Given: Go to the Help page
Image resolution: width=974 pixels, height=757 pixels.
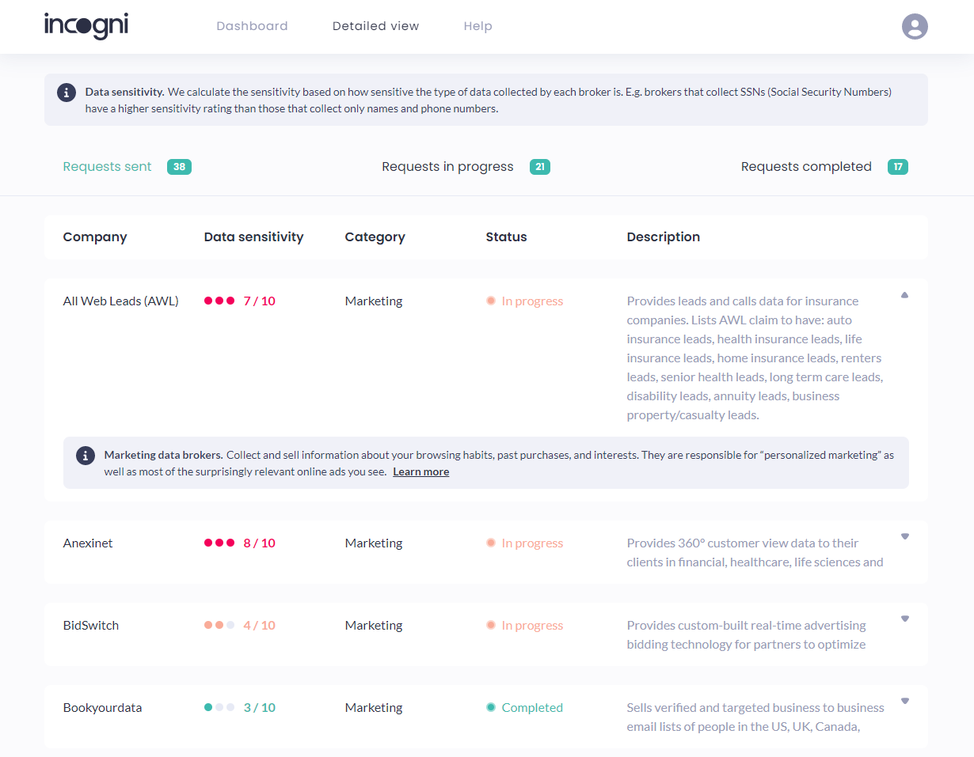Looking at the screenshot, I should (x=477, y=26).
